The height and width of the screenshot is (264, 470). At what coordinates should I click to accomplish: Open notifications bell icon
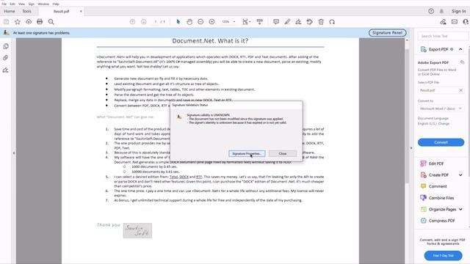441,11
